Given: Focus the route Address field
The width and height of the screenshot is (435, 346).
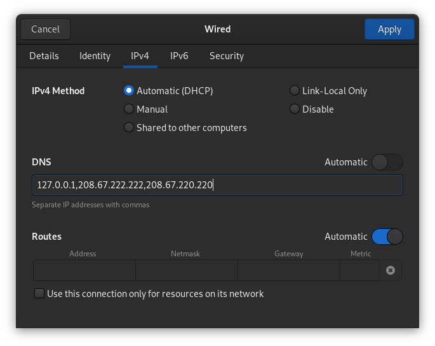Looking at the screenshot, I should click(x=84, y=270).
